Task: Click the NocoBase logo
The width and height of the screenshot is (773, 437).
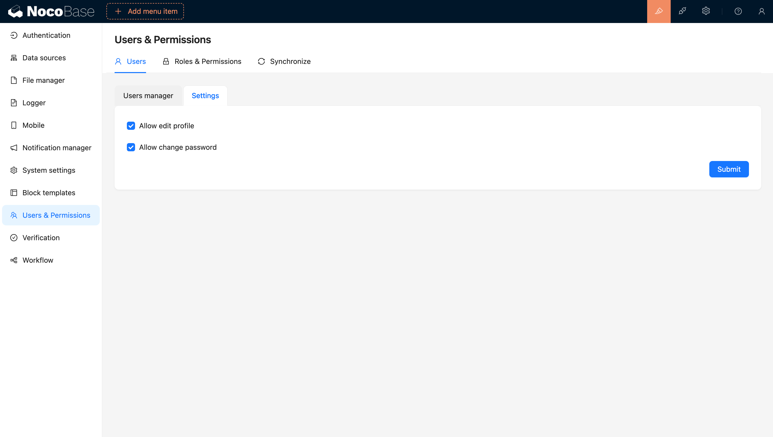Action: click(51, 11)
